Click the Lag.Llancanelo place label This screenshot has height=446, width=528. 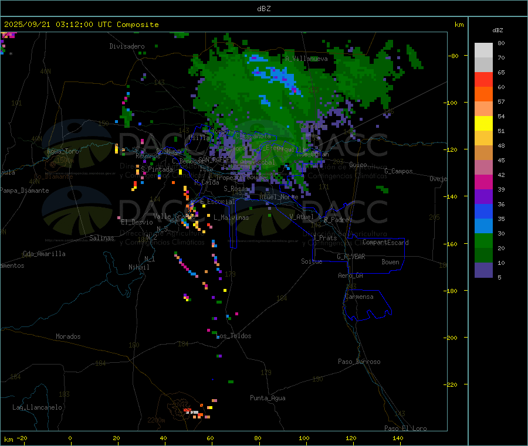point(37,407)
